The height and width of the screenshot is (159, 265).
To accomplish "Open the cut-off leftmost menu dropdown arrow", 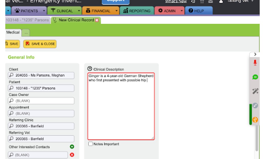I will click(x=8, y=11).
